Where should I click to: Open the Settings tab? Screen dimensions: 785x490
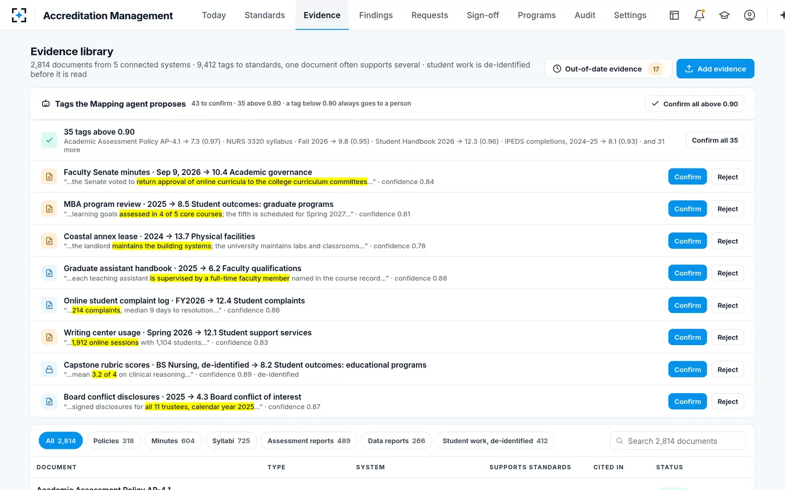click(x=630, y=15)
